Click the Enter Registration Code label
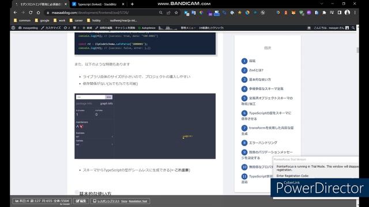 click(292, 176)
